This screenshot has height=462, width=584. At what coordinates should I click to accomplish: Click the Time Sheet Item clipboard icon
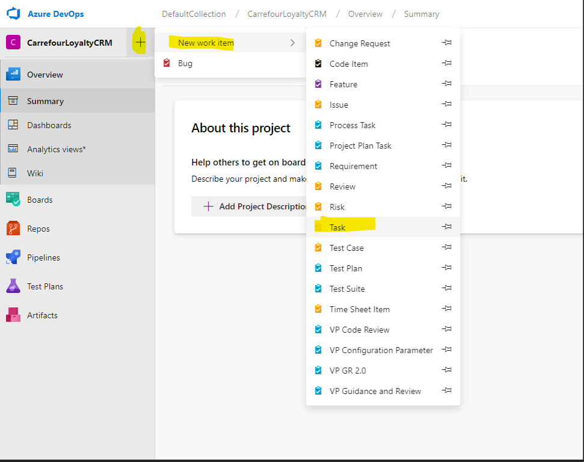(318, 309)
